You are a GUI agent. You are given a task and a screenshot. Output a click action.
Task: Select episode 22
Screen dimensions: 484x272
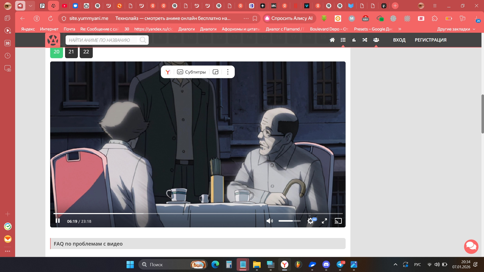(x=86, y=52)
